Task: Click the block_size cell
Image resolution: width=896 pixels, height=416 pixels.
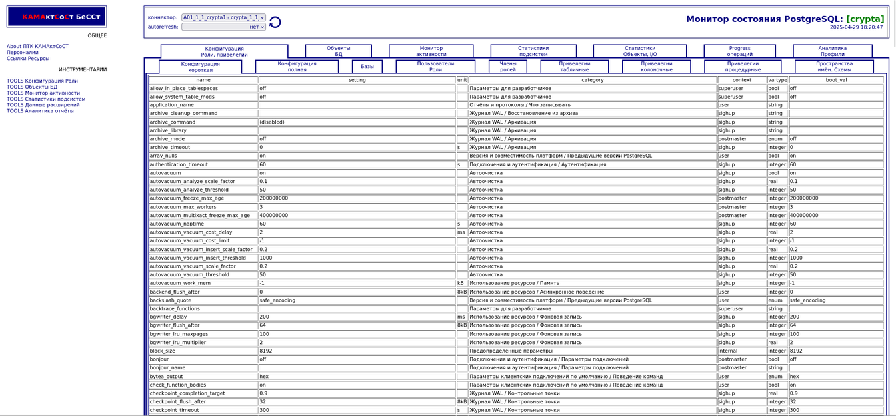Action: (203, 351)
